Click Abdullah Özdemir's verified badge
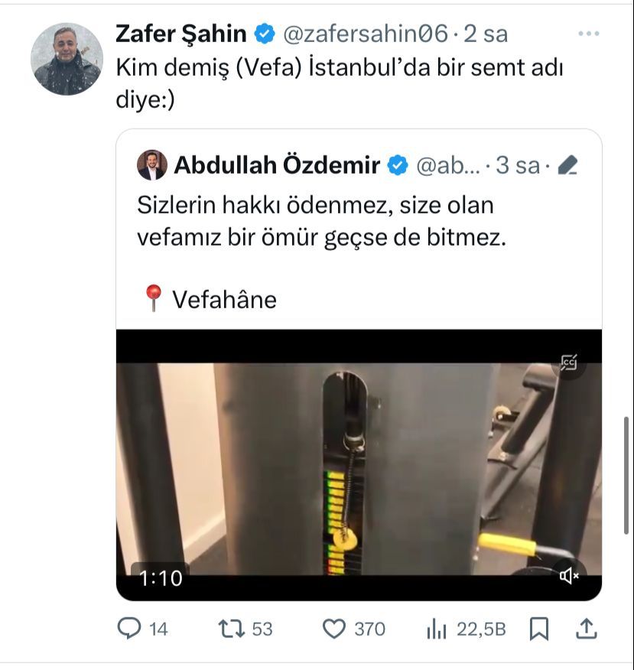This screenshot has width=634, height=670. coord(398,165)
